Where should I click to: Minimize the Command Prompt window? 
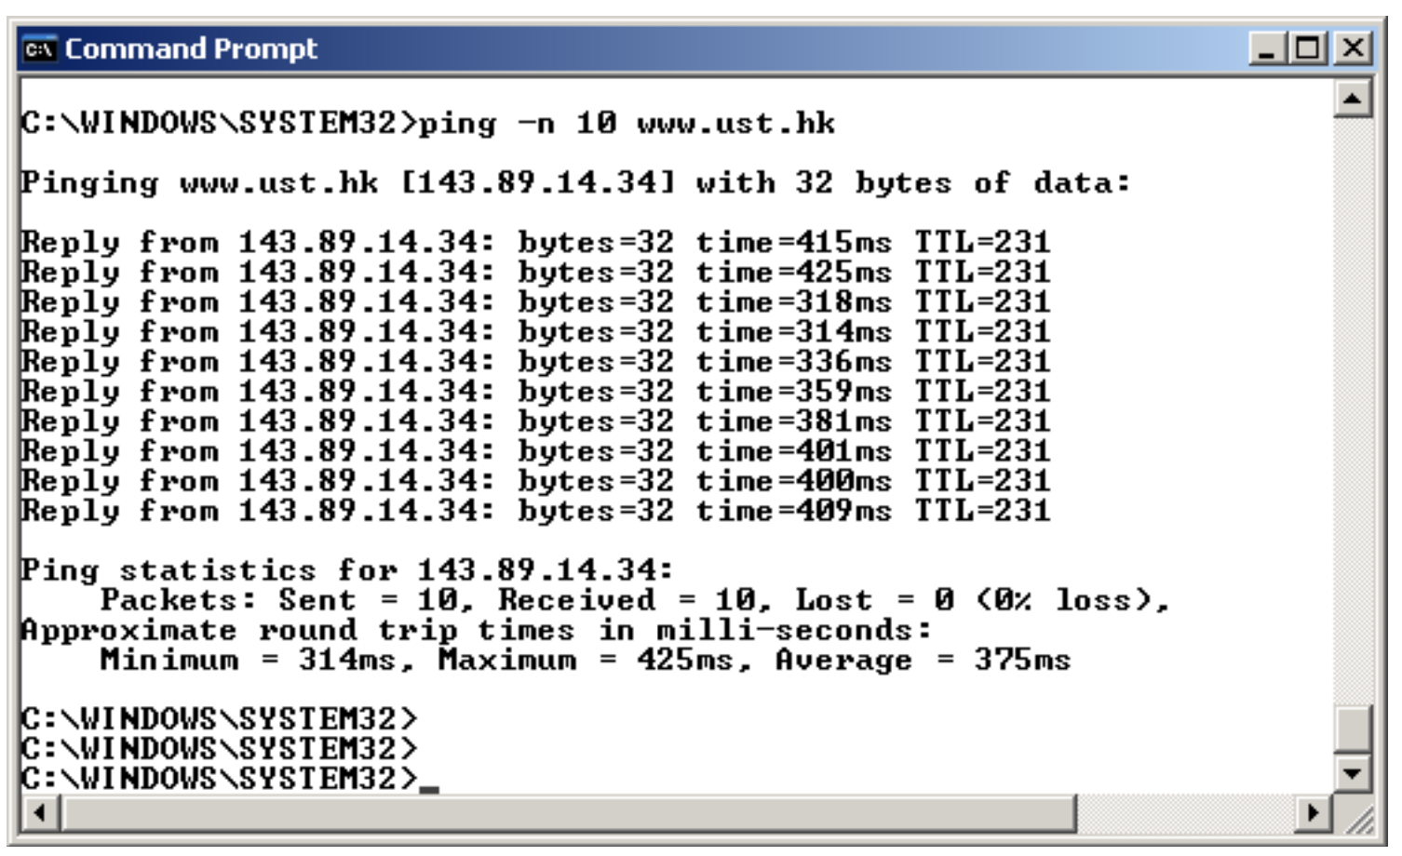tap(1266, 49)
